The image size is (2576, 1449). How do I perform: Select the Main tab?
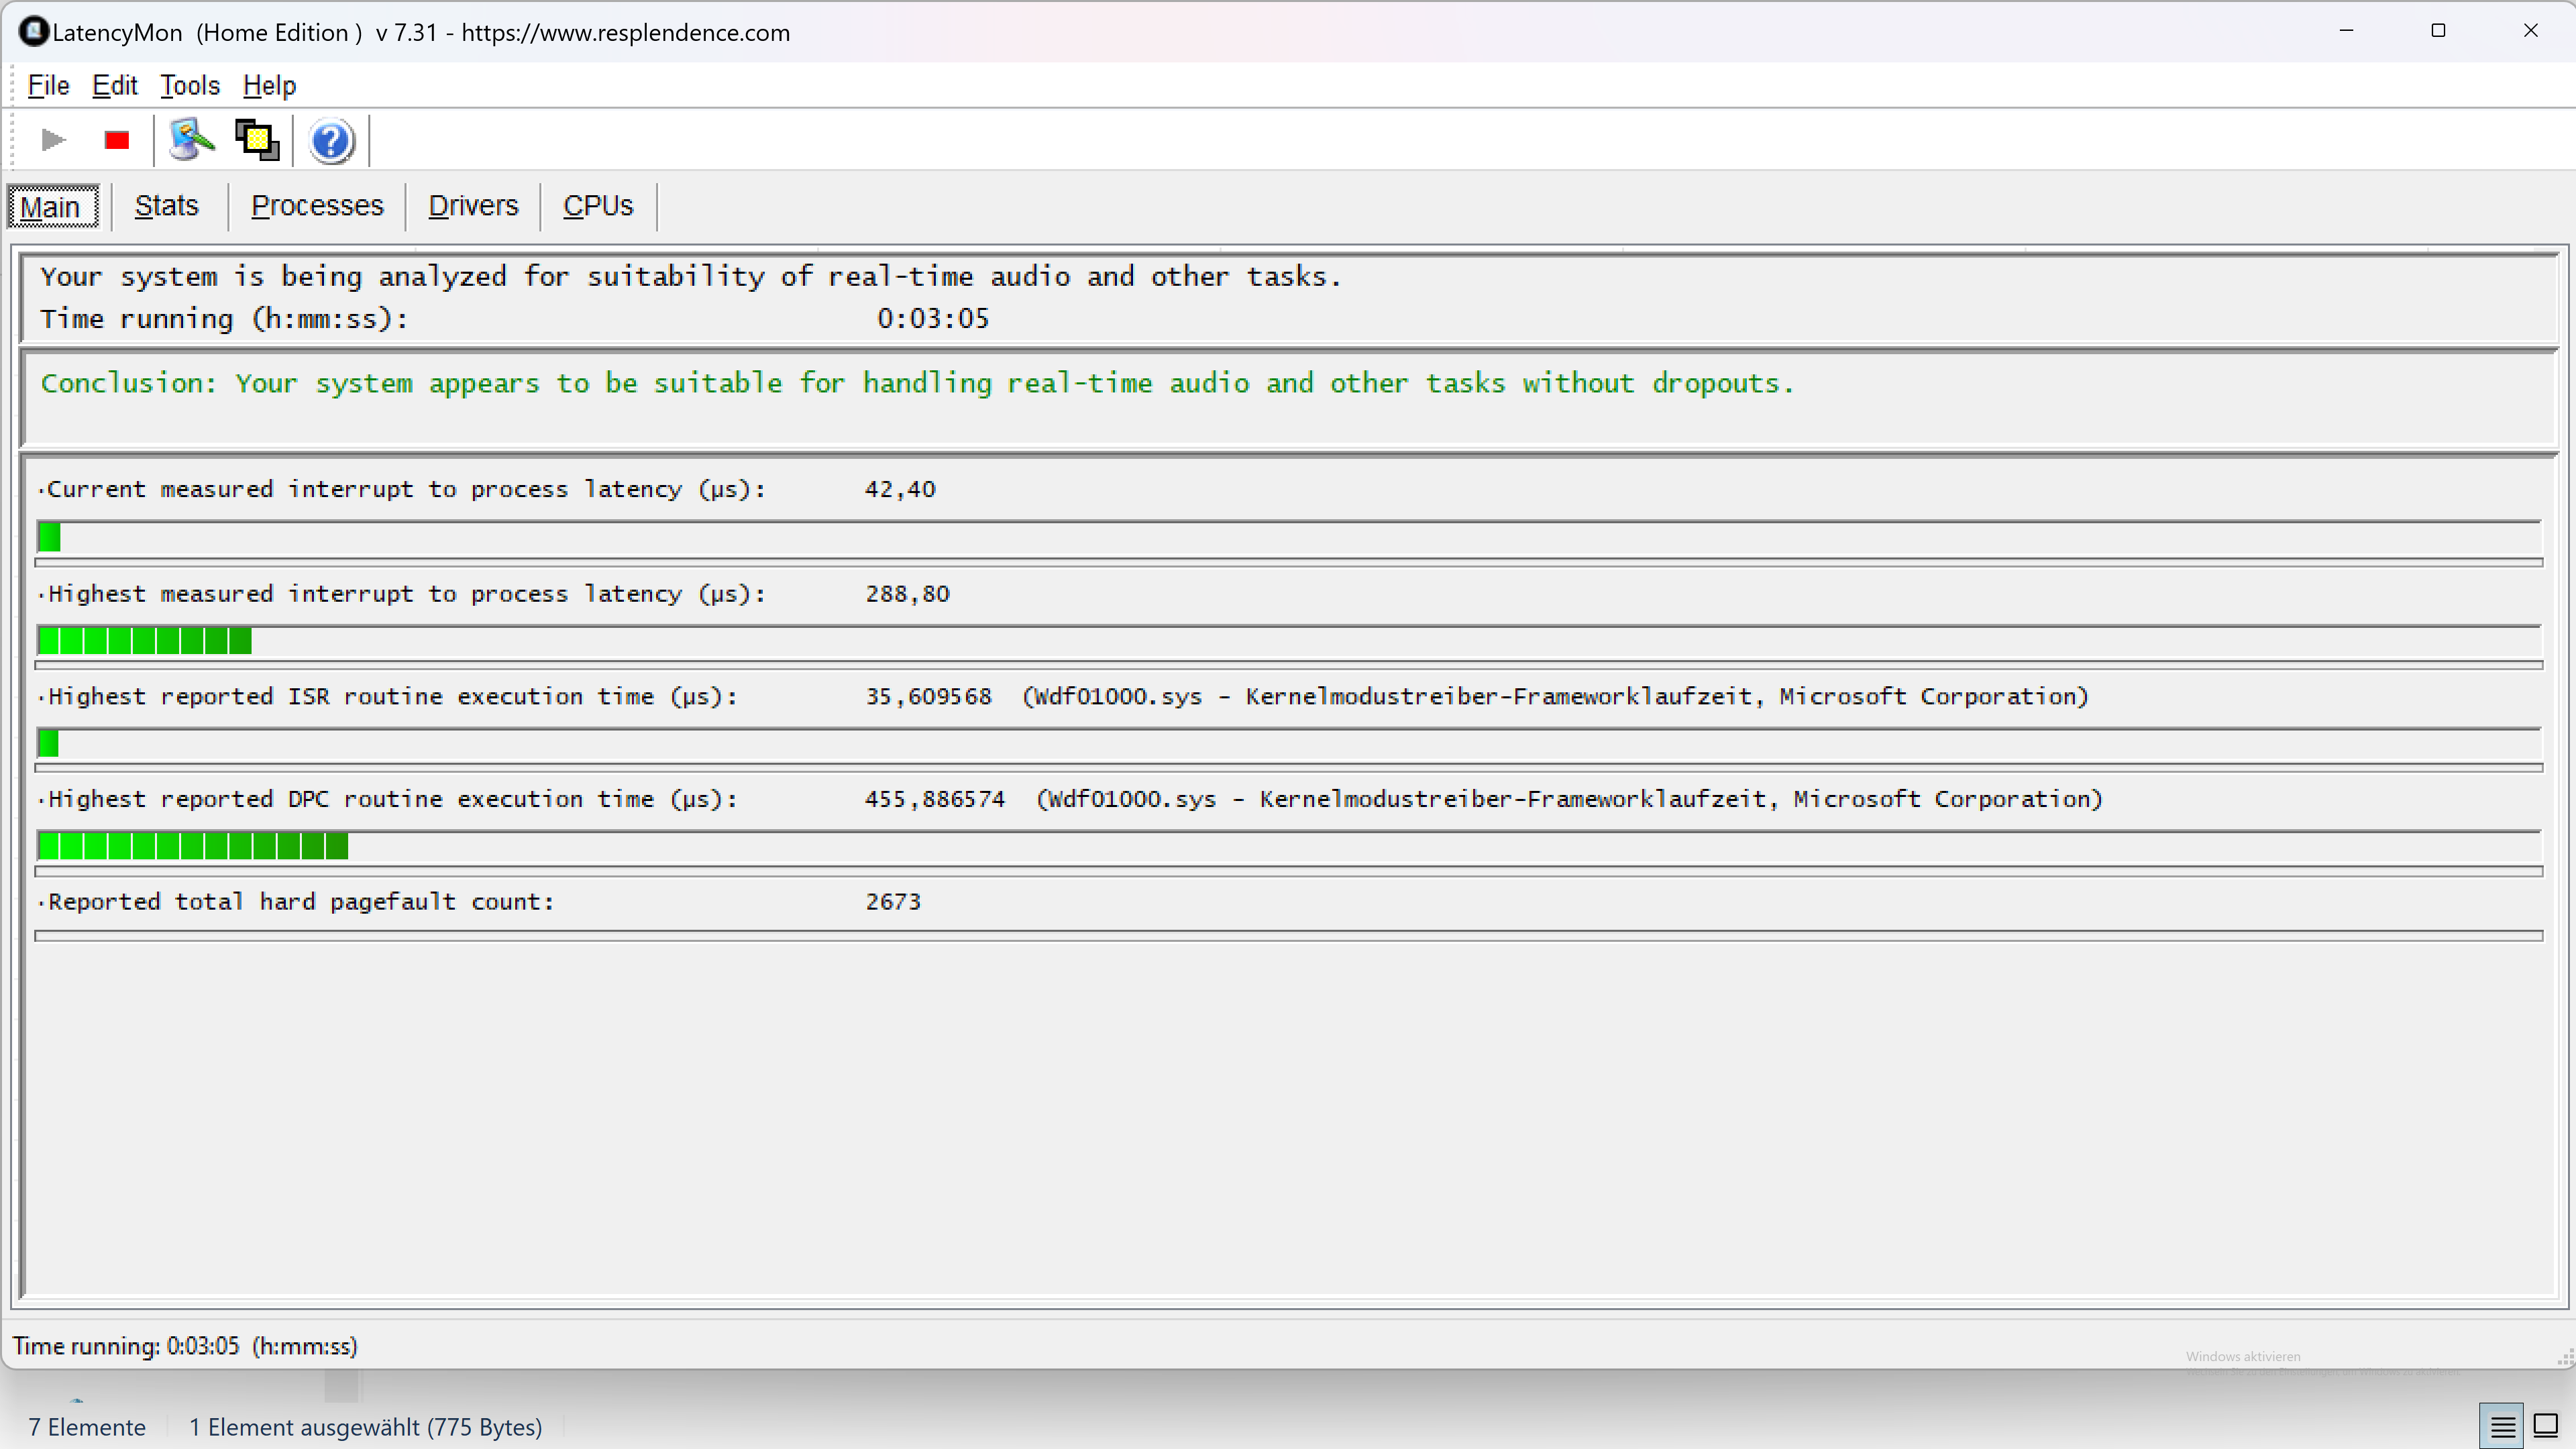tap(53, 206)
